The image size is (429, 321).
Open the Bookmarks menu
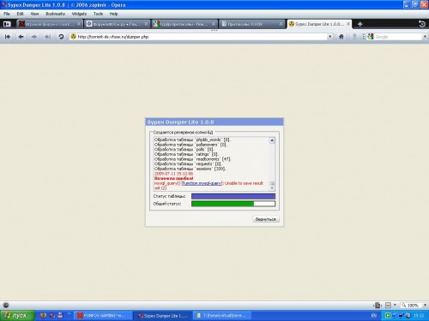tap(55, 14)
